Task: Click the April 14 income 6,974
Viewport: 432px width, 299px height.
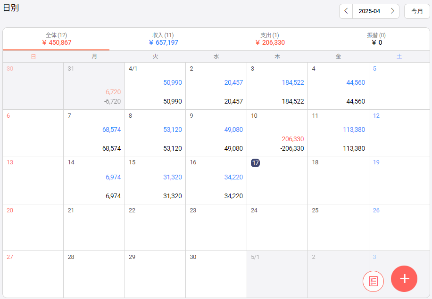Action: tap(113, 177)
